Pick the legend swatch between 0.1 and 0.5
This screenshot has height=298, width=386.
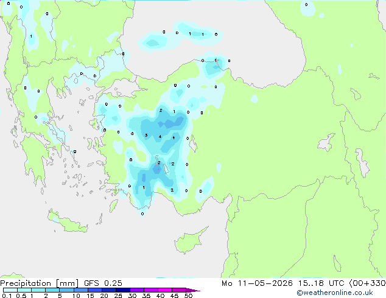click(x=10, y=290)
